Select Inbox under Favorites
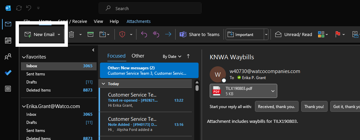360x140 pixels. (59, 66)
